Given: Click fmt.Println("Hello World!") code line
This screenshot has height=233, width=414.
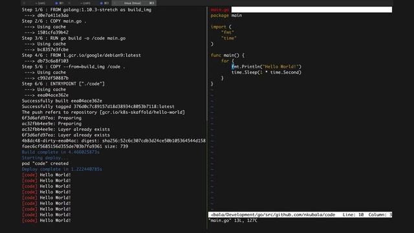Looking at the screenshot, I should (267, 67).
